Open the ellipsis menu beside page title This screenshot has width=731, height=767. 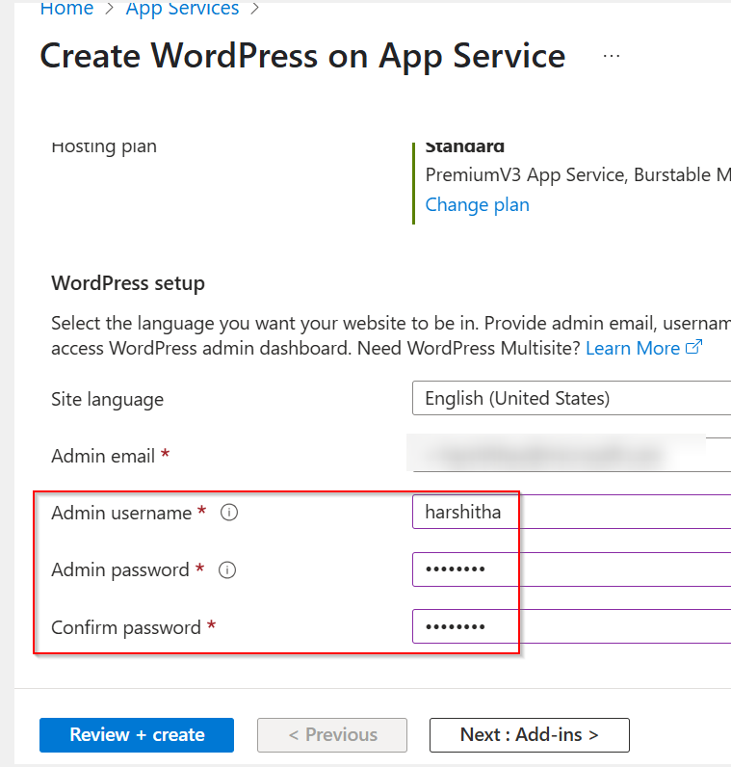click(612, 56)
